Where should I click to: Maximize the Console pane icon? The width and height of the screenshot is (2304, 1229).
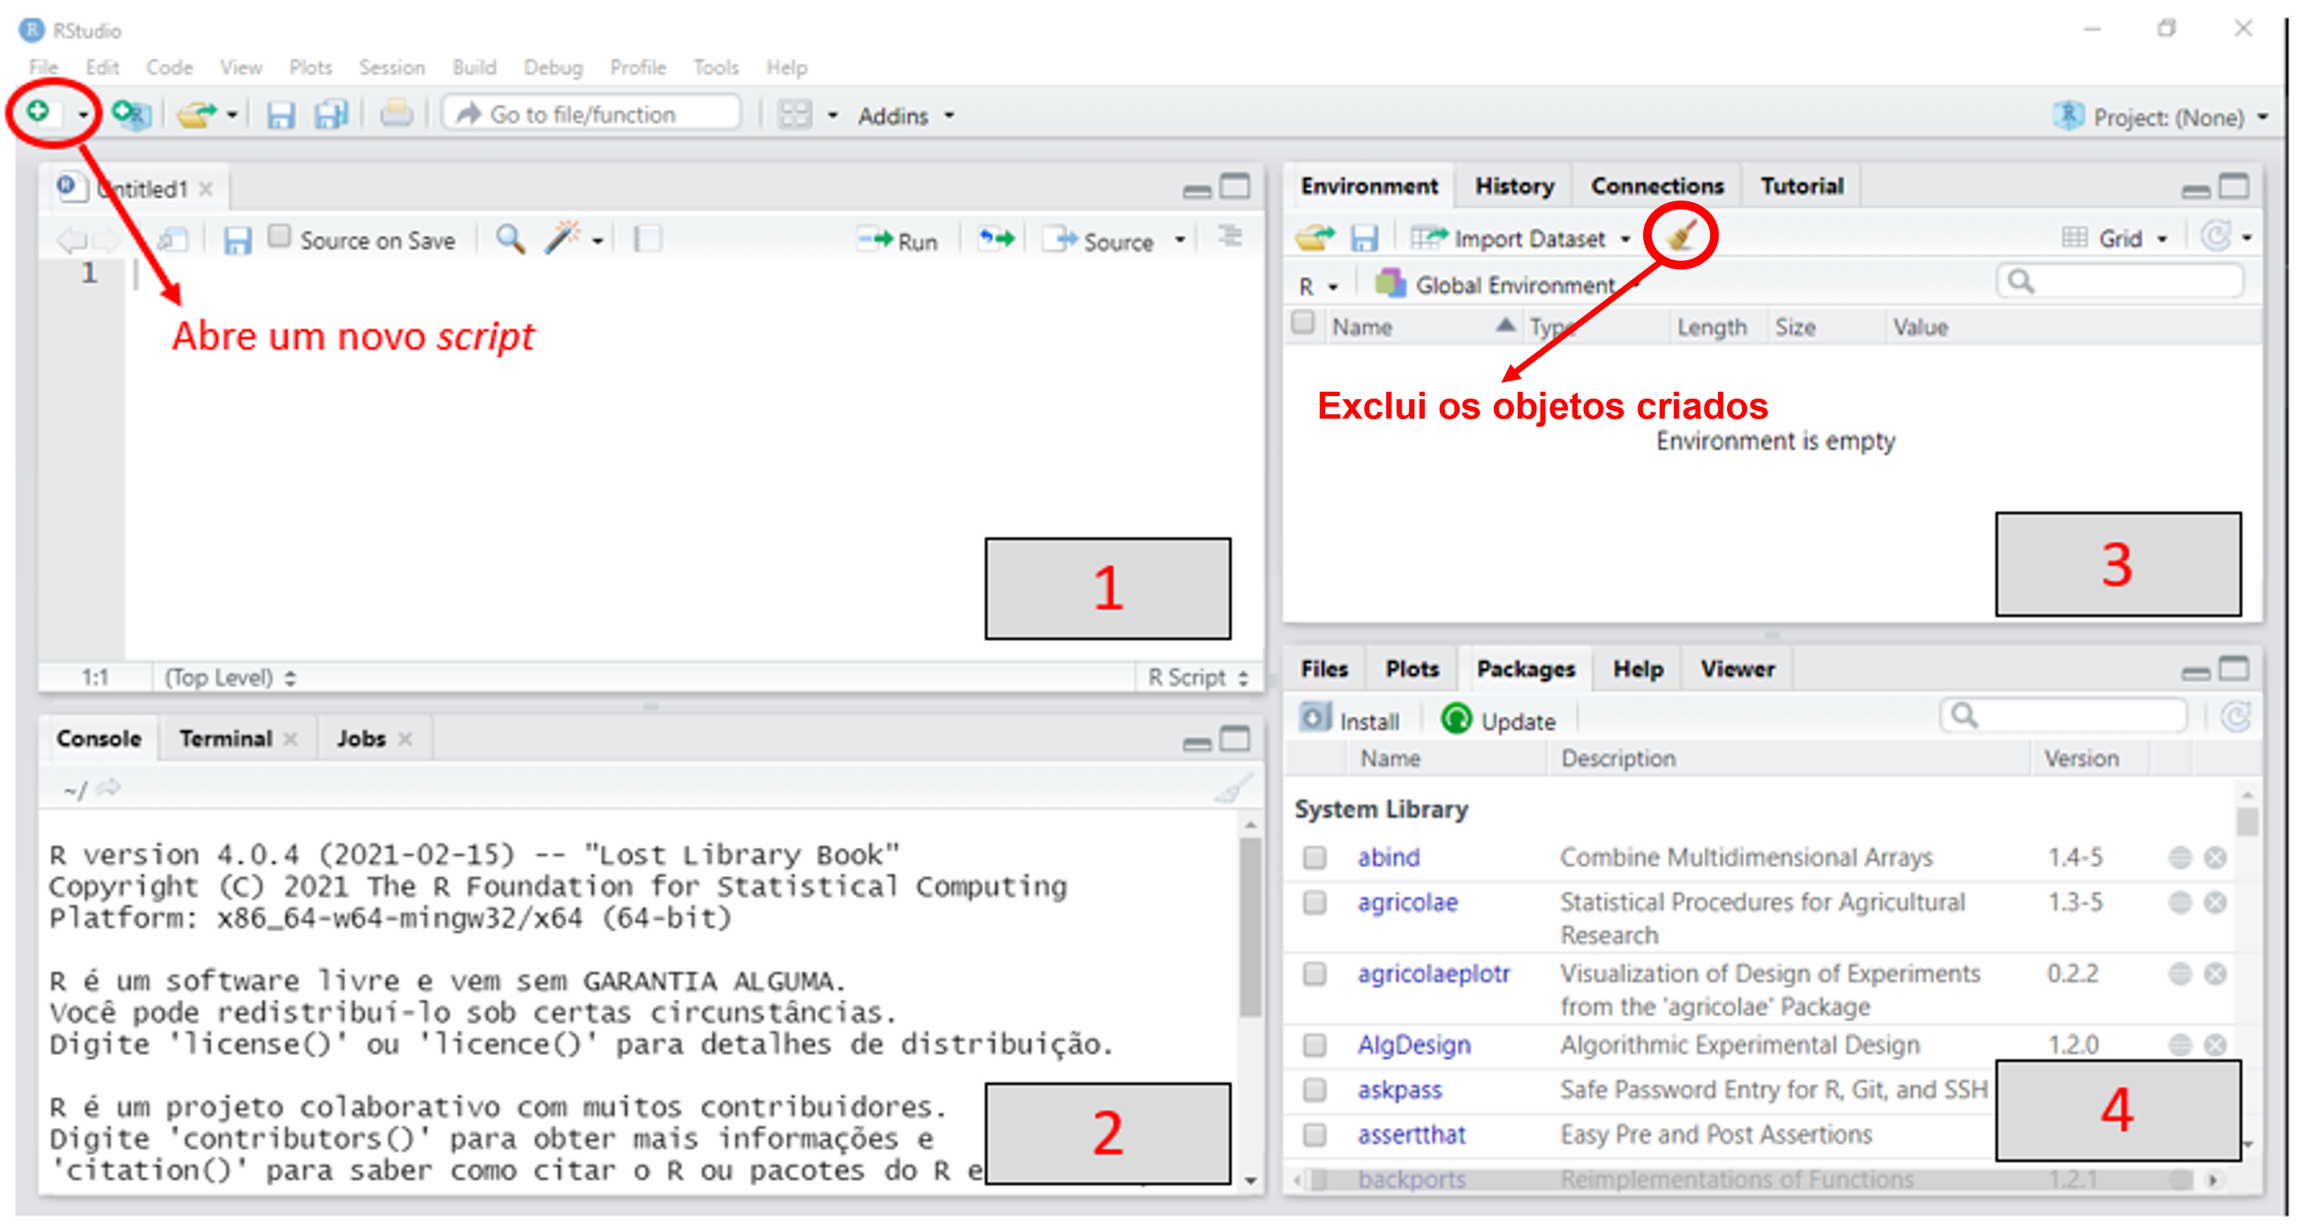pos(1235,738)
